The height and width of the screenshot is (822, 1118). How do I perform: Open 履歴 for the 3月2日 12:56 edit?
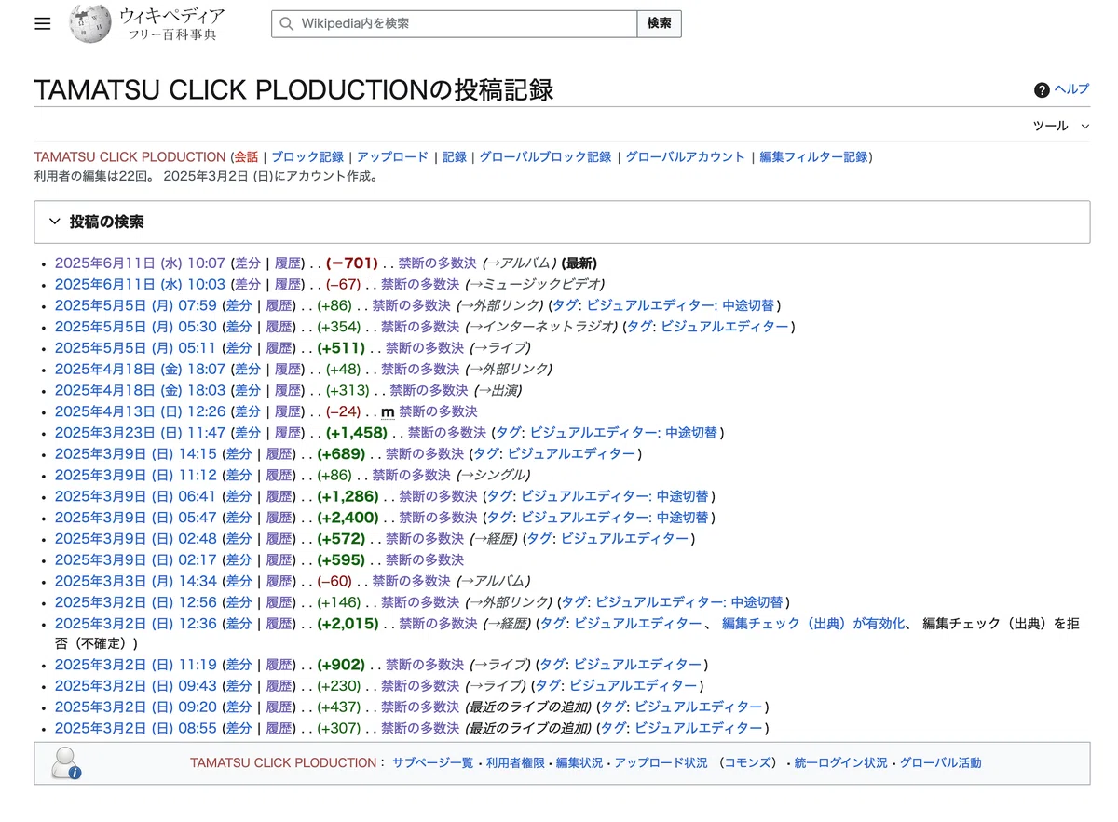coord(280,603)
